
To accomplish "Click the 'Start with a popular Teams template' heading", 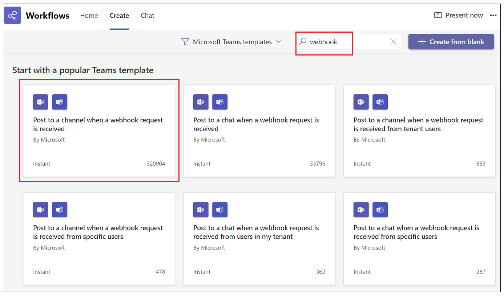I will click(83, 70).
